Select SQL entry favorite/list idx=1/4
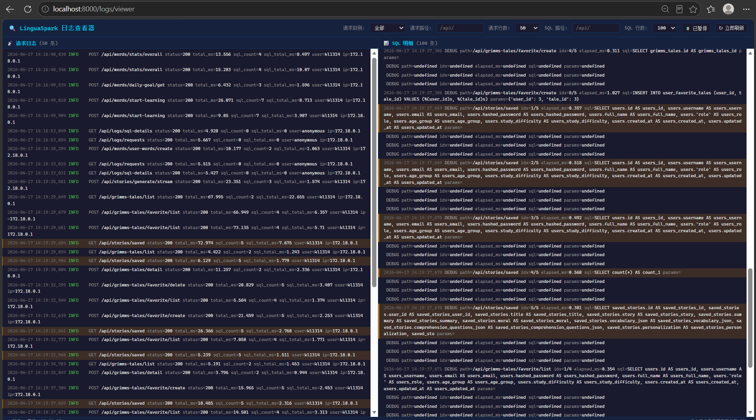Screen dimensions: 756x420 click(563, 379)
